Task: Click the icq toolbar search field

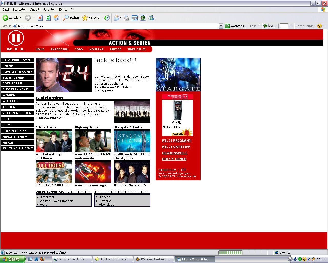Action: tap(284, 26)
